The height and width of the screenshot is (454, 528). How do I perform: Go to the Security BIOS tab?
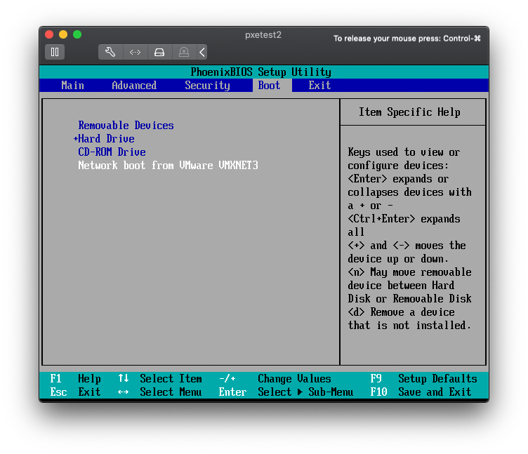[x=207, y=86]
